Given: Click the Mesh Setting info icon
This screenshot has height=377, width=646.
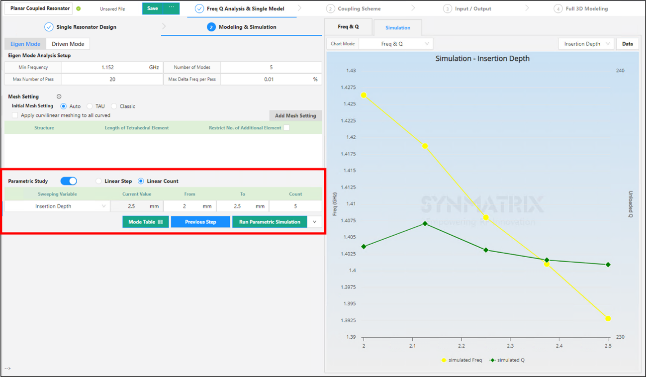Looking at the screenshot, I should coord(59,96).
